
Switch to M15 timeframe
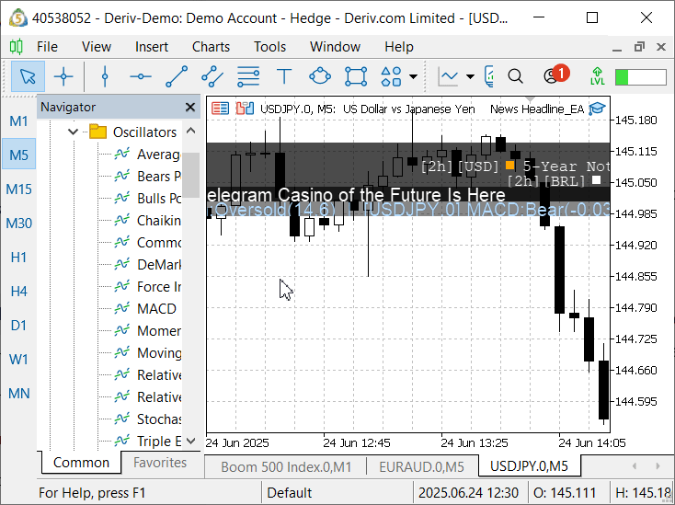point(18,189)
